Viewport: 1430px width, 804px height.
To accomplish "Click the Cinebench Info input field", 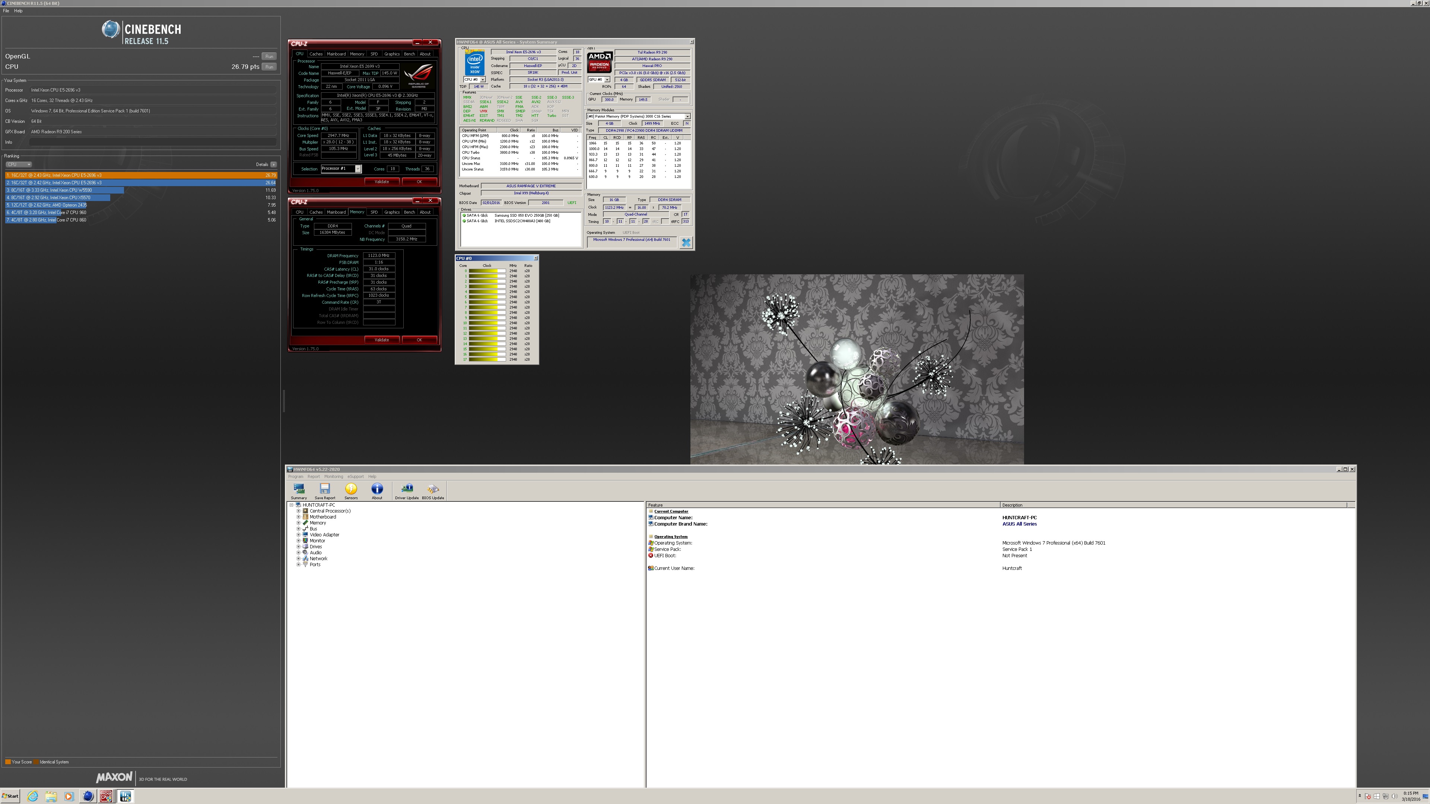I will [x=153, y=143].
